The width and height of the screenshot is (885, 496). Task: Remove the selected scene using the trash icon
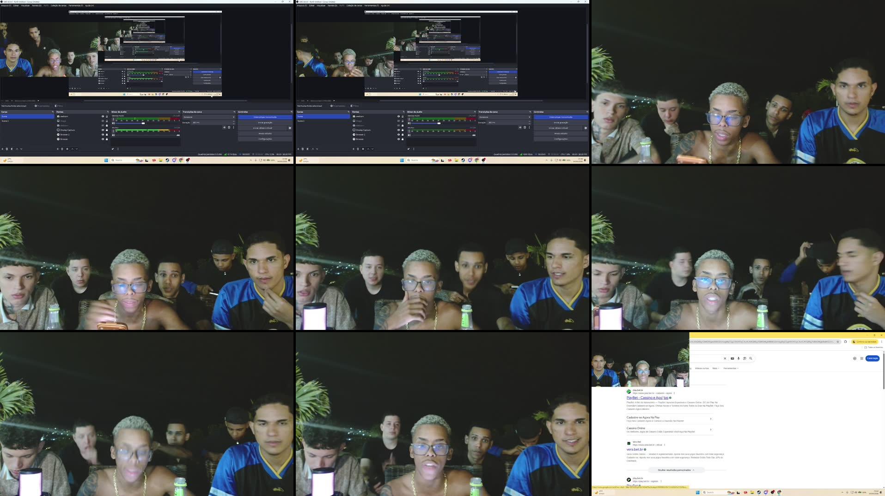point(6,149)
